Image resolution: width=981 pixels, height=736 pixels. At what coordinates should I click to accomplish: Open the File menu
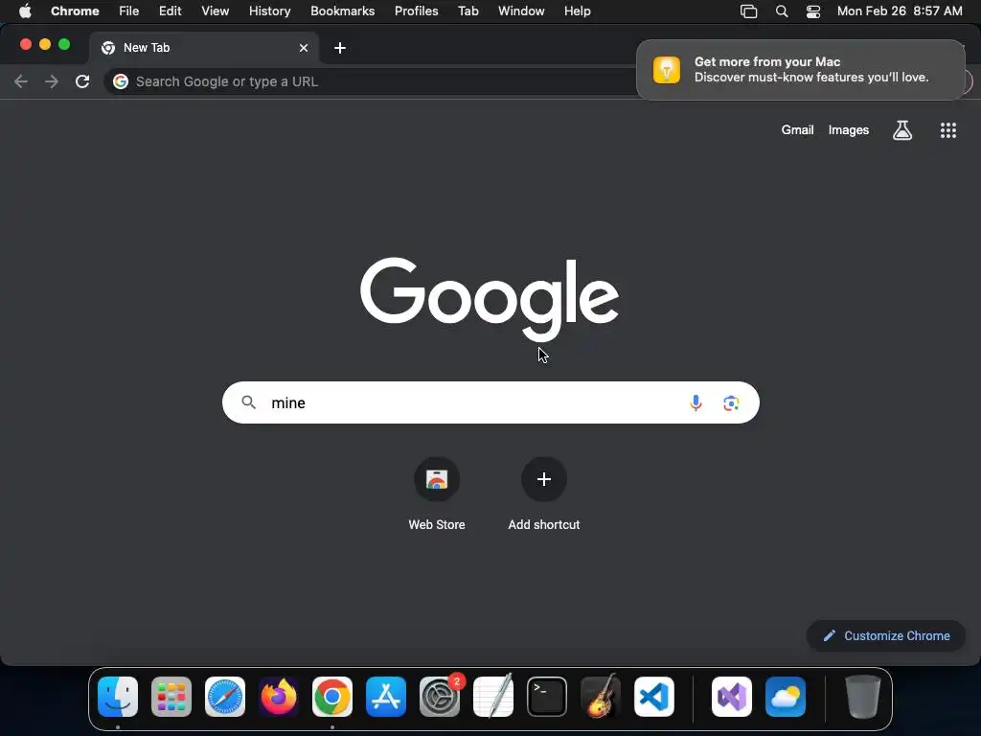pyautogui.click(x=129, y=11)
